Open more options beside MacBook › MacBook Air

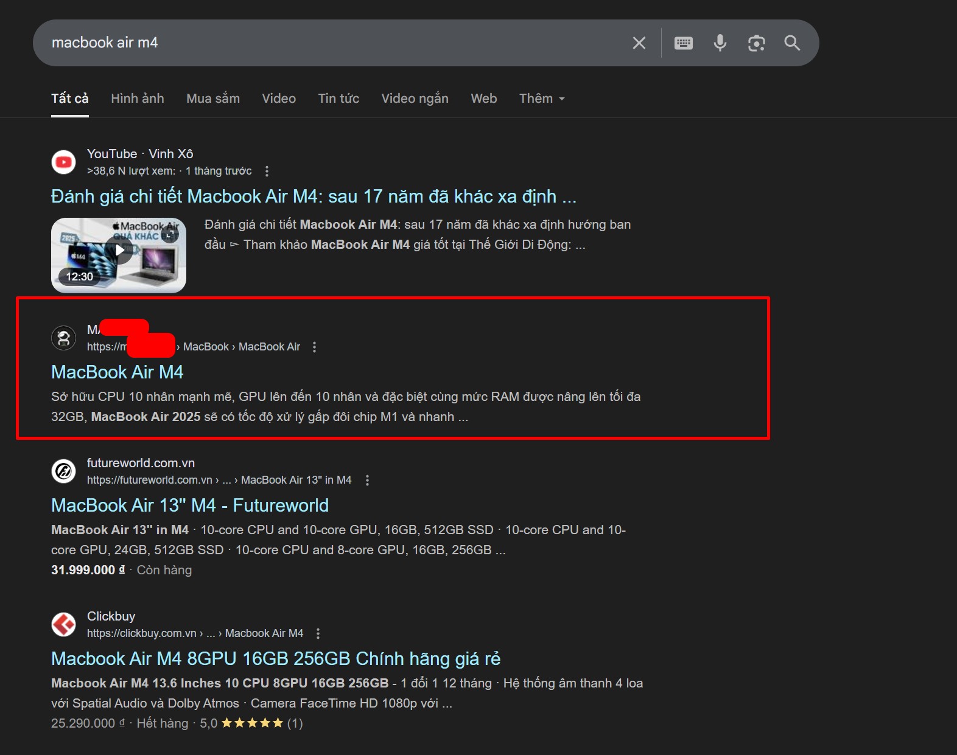point(314,347)
